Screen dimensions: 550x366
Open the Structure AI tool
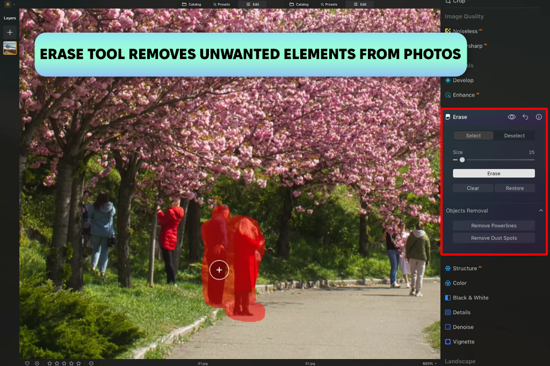tap(464, 268)
